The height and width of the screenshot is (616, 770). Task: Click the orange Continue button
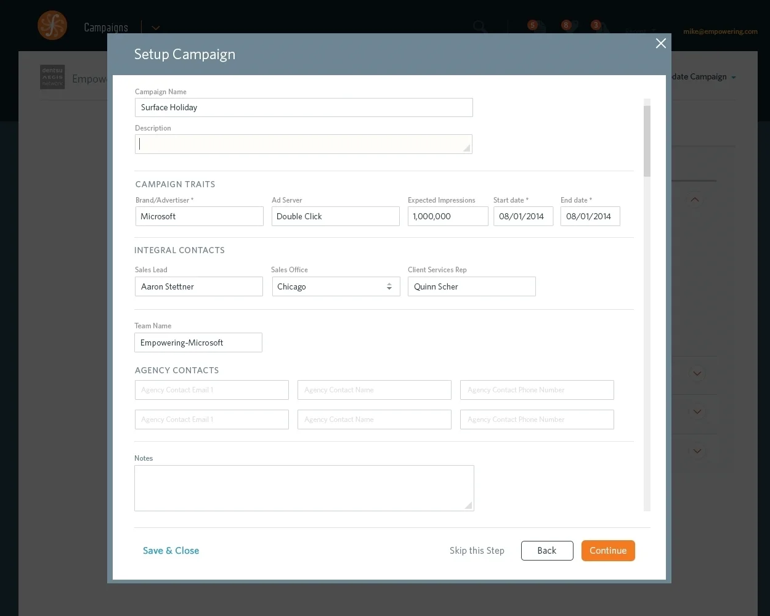(608, 551)
